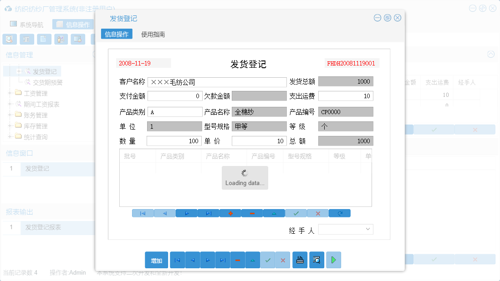Open the 发货登记报表 report entry
The width and height of the screenshot is (500, 281).
[x=44, y=228]
